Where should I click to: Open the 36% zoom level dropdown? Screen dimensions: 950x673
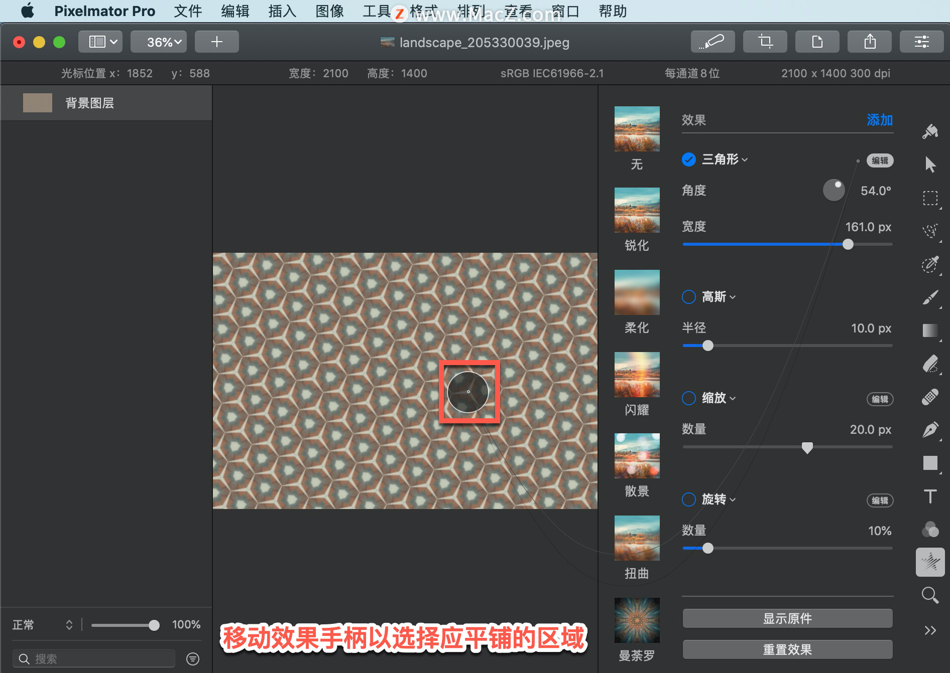159,42
